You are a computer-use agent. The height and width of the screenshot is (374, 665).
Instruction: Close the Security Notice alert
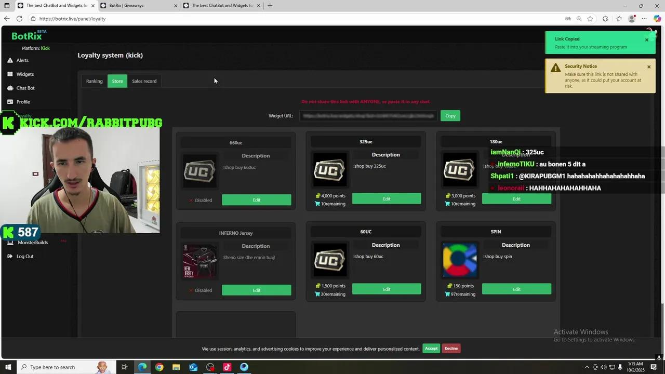649,67
